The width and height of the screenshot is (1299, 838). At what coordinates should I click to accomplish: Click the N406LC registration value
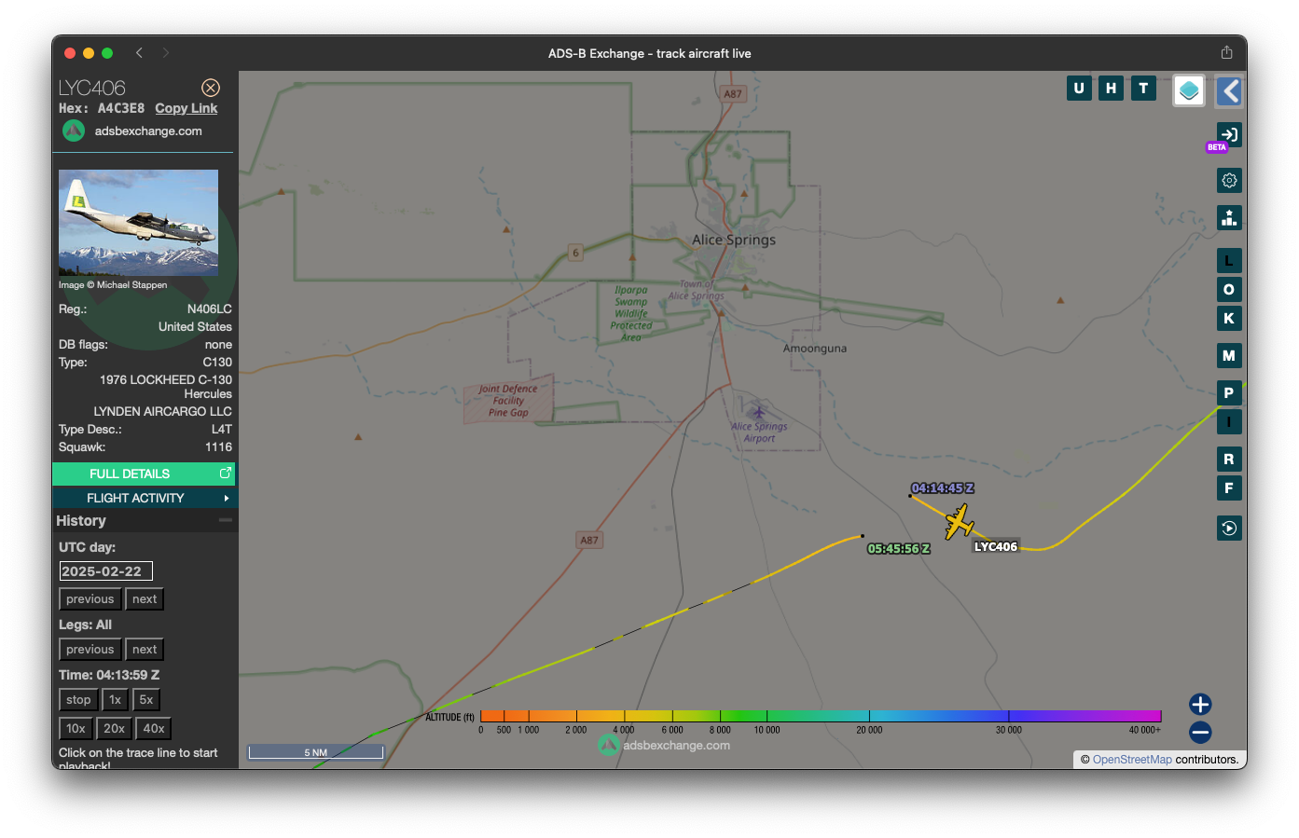coord(210,309)
